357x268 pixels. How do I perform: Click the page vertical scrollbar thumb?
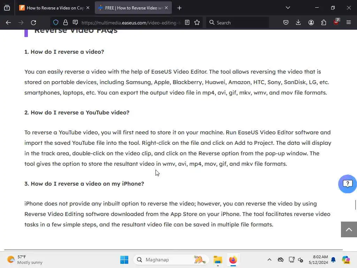tap(355, 204)
